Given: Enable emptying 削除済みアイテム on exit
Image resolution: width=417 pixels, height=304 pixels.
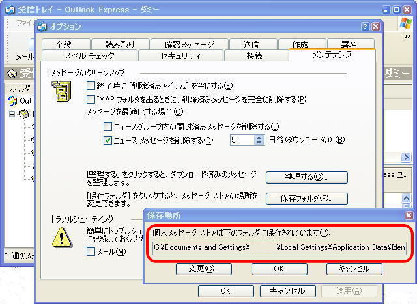Looking at the screenshot, I should pyautogui.click(x=91, y=85).
